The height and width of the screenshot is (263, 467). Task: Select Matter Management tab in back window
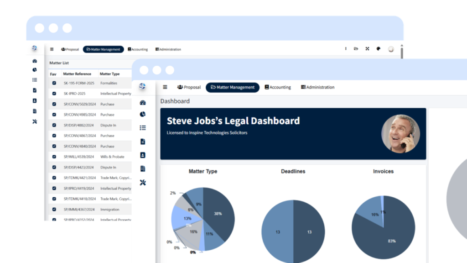pyautogui.click(x=104, y=49)
